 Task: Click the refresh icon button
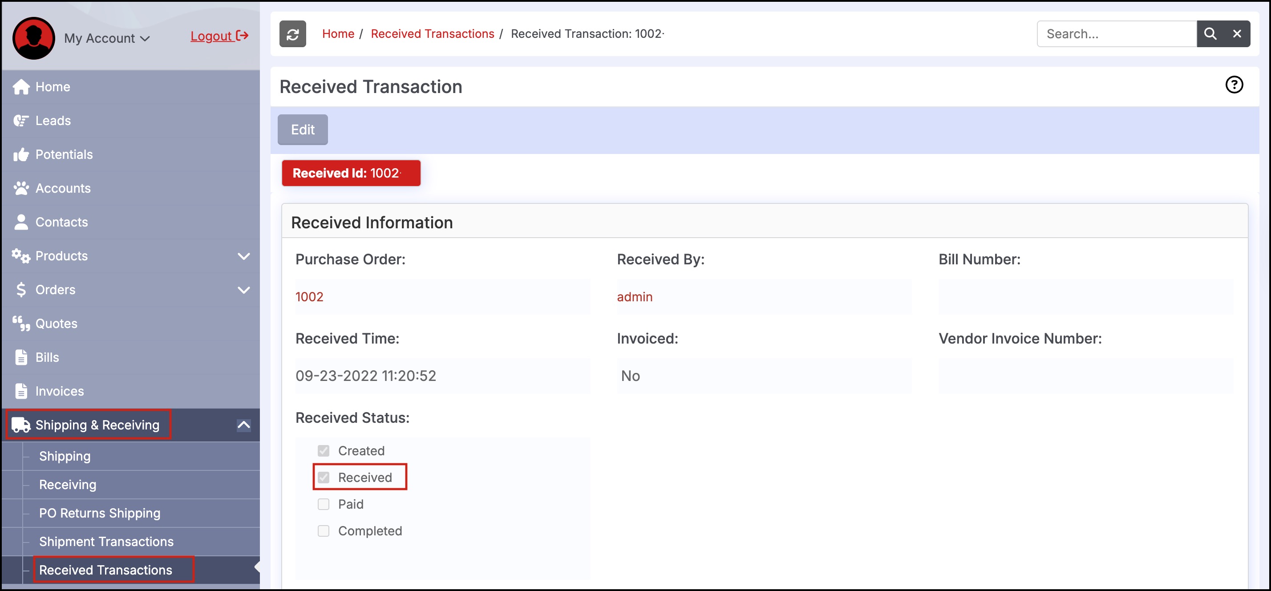pos(292,34)
